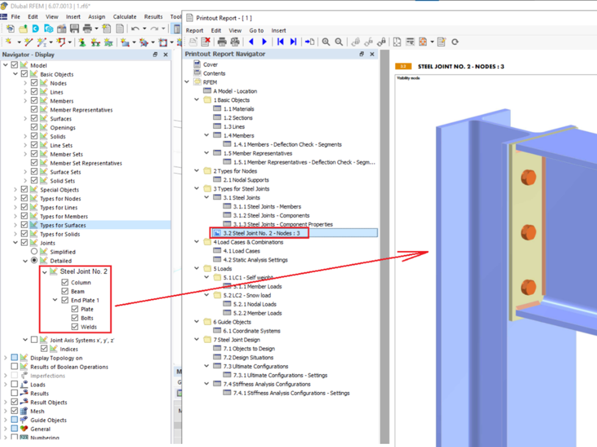
Task: Select the Cover report item
Action: (x=210, y=64)
